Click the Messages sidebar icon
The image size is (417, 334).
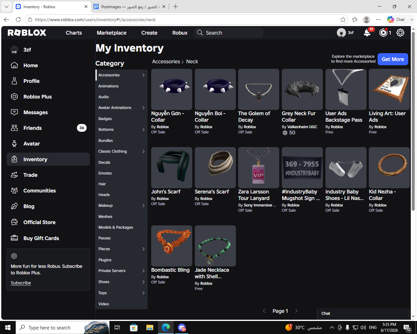[x=14, y=112]
